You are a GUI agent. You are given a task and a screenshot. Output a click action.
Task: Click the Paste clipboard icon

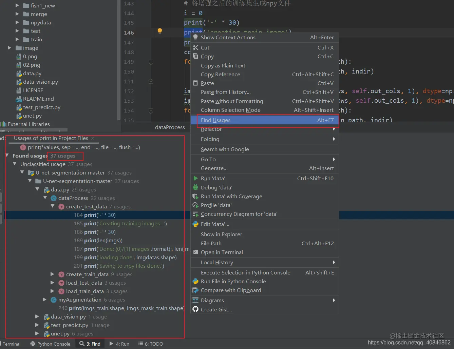point(195,83)
